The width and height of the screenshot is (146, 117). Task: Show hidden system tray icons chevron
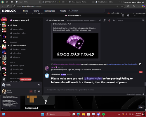click(x=119, y=114)
